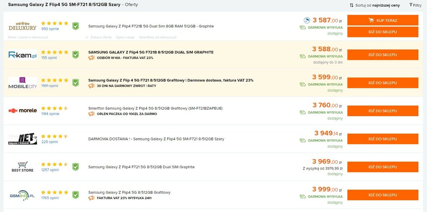Click IDŹ DO SKLEPU for Deluxury
This screenshot has height=212, width=427.
[383, 32]
